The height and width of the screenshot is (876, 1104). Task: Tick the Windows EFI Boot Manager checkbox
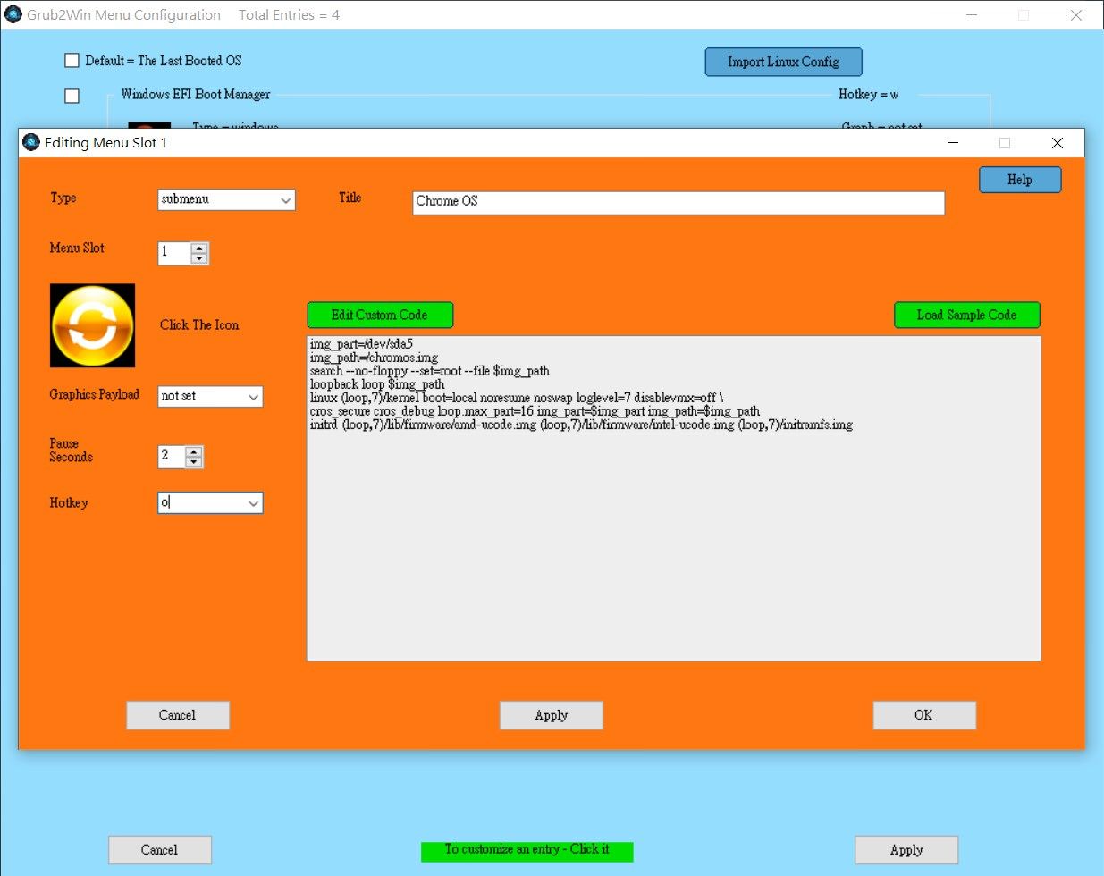(x=72, y=96)
